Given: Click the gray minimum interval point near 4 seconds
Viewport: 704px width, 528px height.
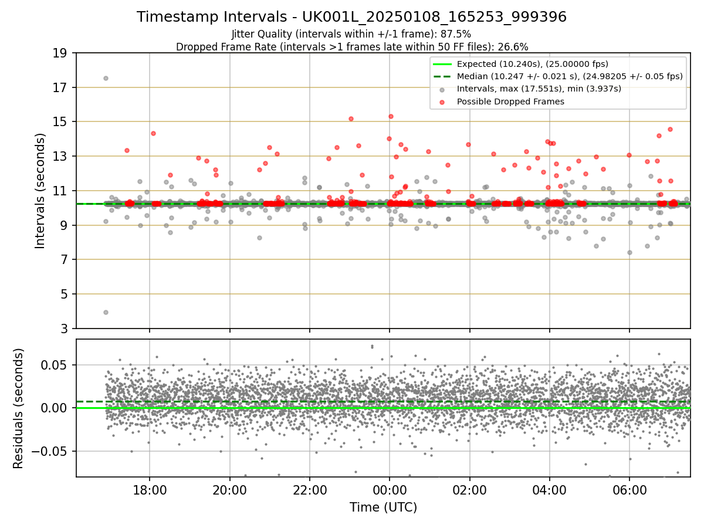Looking at the screenshot, I should click(106, 312).
